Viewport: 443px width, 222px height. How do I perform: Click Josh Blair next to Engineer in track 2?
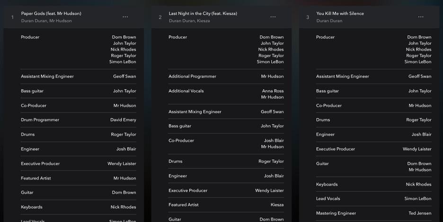pos(274,176)
